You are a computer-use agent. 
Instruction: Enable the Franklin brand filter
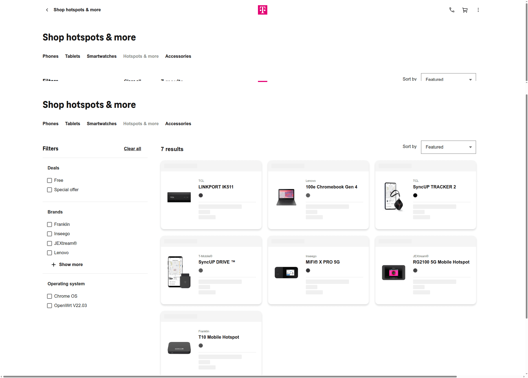pyautogui.click(x=50, y=224)
